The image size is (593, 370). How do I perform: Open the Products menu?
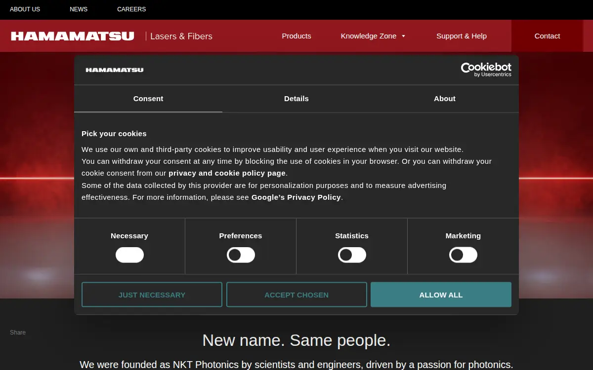coord(296,36)
